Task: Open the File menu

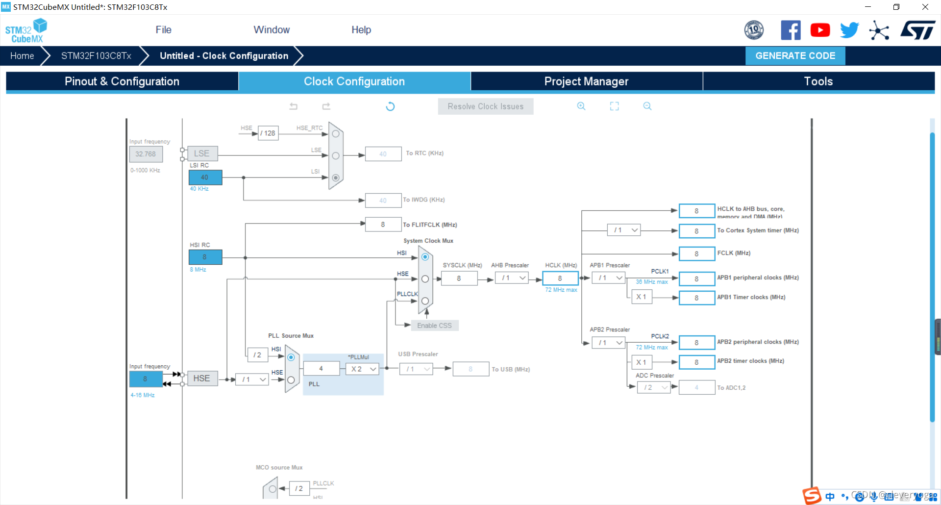Action: click(163, 30)
